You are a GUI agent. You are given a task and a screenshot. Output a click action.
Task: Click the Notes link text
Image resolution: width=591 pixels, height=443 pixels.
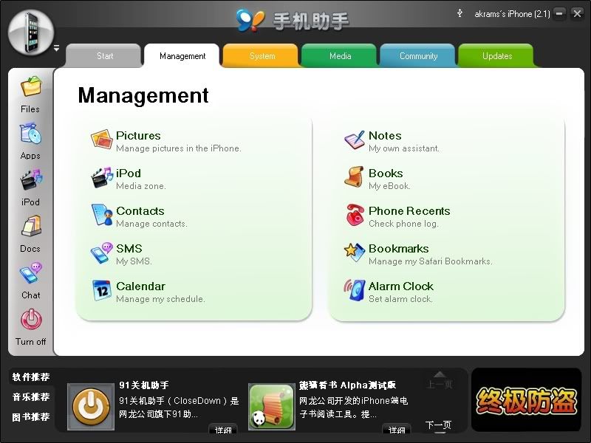pyautogui.click(x=385, y=136)
